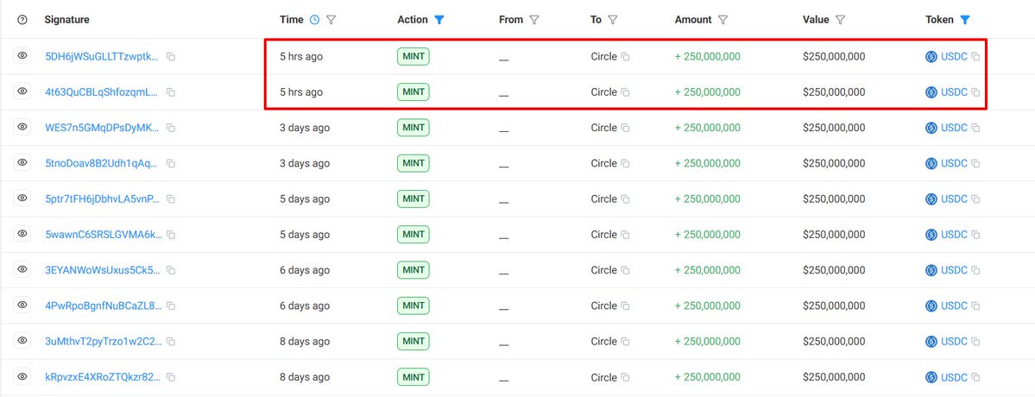
Task: Toggle eye icon for 5tnoDoav8B2Udh1qAq row
Action: [22, 163]
